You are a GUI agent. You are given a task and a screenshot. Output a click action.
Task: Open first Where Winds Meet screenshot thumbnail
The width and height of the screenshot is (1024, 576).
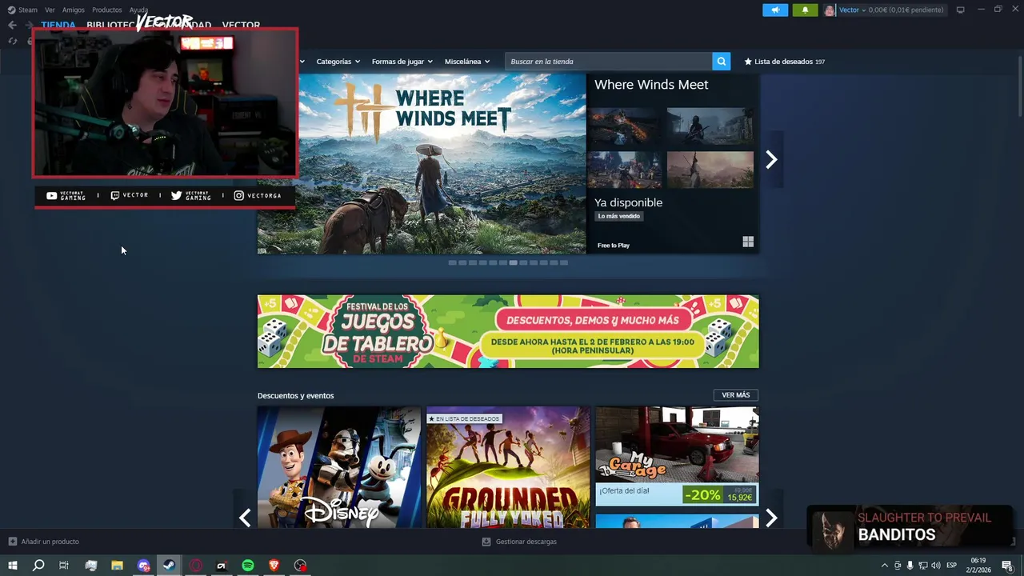(x=624, y=126)
